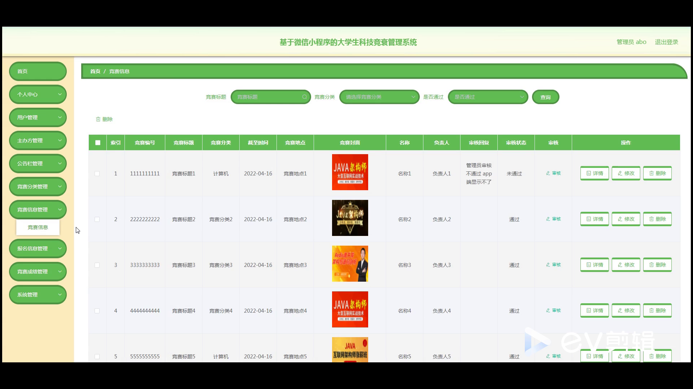Open cover thumbnail for 竞赛标题3
This screenshot has height=389, width=693.
[350, 264]
